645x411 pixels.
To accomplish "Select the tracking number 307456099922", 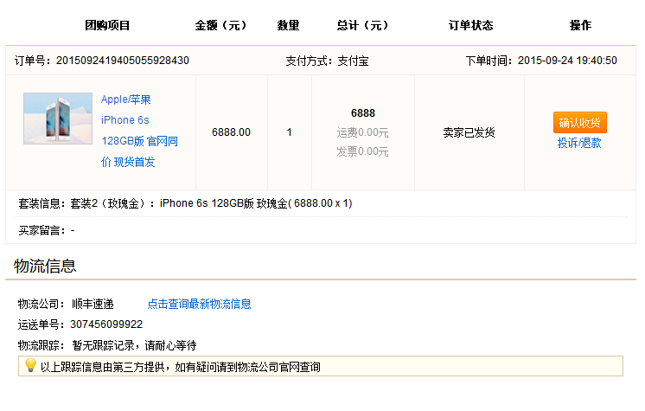I will point(106,324).
